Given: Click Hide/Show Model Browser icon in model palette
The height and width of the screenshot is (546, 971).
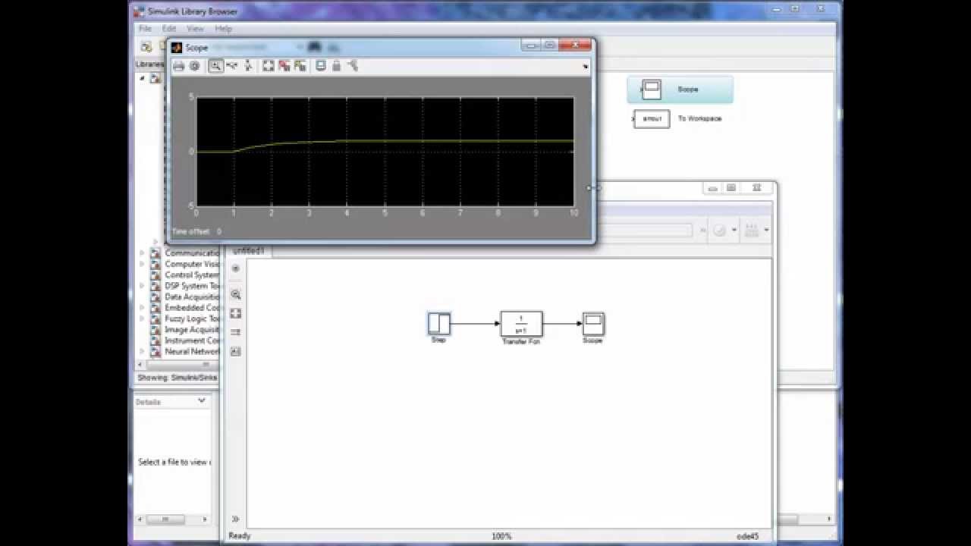Looking at the screenshot, I should point(236,268).
